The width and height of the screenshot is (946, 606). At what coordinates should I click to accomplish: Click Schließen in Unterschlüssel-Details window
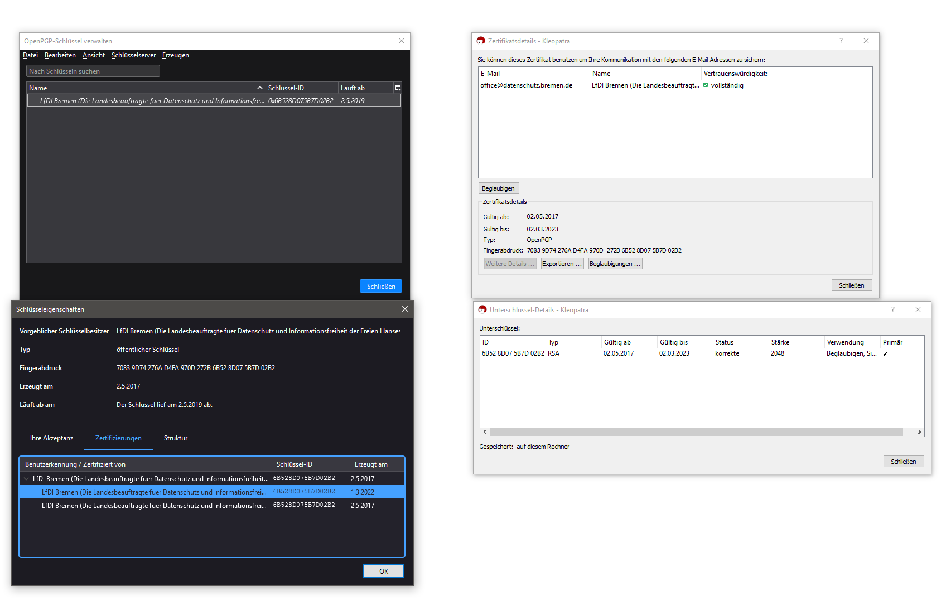(x=904, y=462)
